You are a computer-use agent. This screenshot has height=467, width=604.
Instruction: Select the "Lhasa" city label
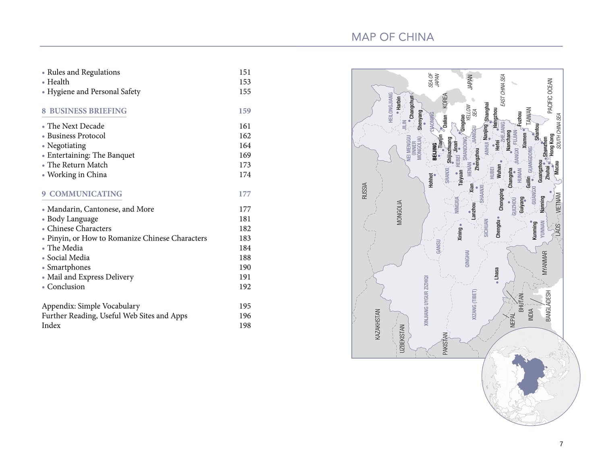point(497,274)
